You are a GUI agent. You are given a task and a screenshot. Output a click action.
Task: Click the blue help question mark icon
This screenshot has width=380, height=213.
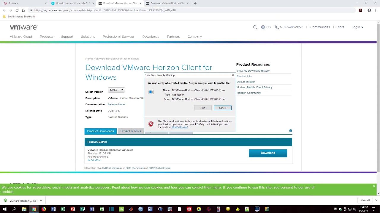[x=291, y=131]
